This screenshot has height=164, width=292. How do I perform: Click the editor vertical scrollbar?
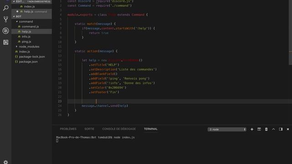pyautogui.click(x=290, y=32)
